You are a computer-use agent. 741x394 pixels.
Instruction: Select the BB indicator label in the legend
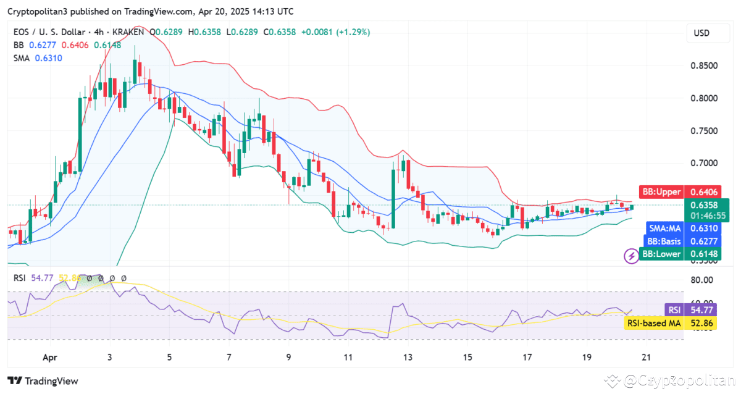[x=18, y=45]
